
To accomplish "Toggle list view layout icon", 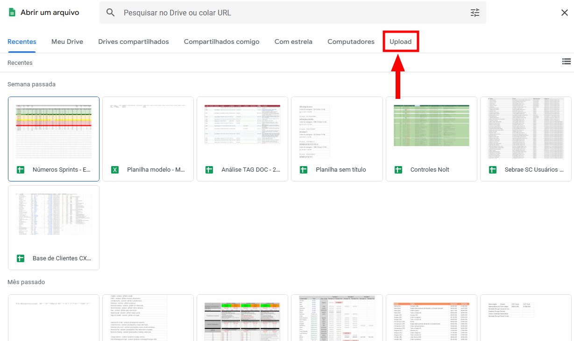I will 566,61.
